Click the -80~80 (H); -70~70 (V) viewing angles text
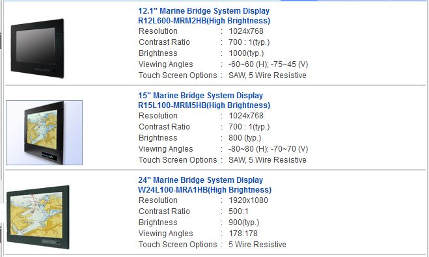The height and width of the screenshot is (257, 429). tap(268, 149)
